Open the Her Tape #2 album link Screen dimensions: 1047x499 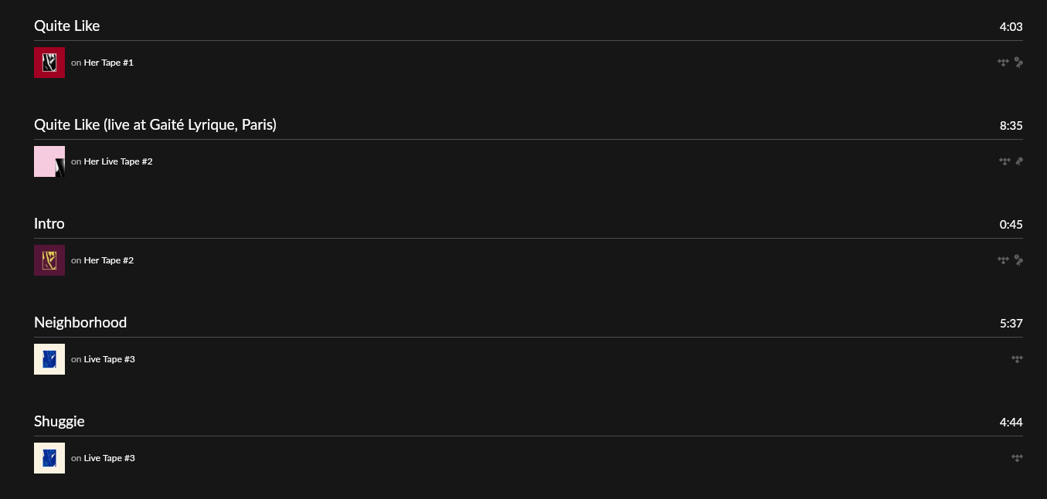[109, 260]
